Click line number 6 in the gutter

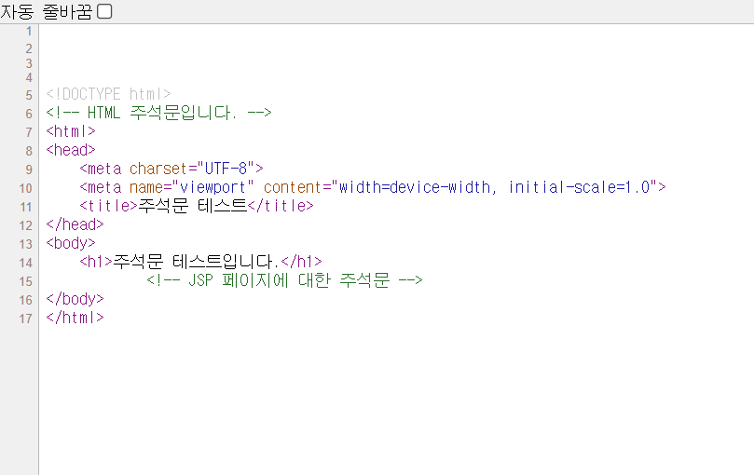click(29, 114)
